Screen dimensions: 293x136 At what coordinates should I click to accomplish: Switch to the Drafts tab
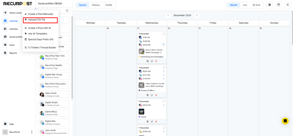[x=109, y=5]
